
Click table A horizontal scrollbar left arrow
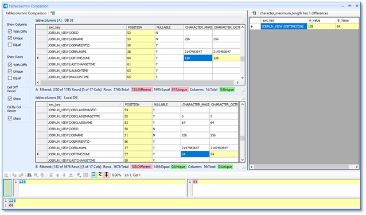click(38, 83)
